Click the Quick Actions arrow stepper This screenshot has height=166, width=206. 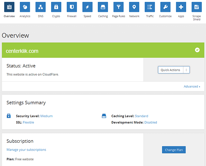(186, 70)
